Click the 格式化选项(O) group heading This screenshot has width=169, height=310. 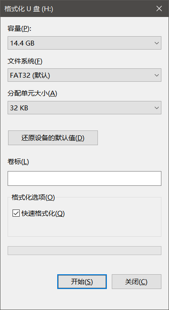[33, 197]
